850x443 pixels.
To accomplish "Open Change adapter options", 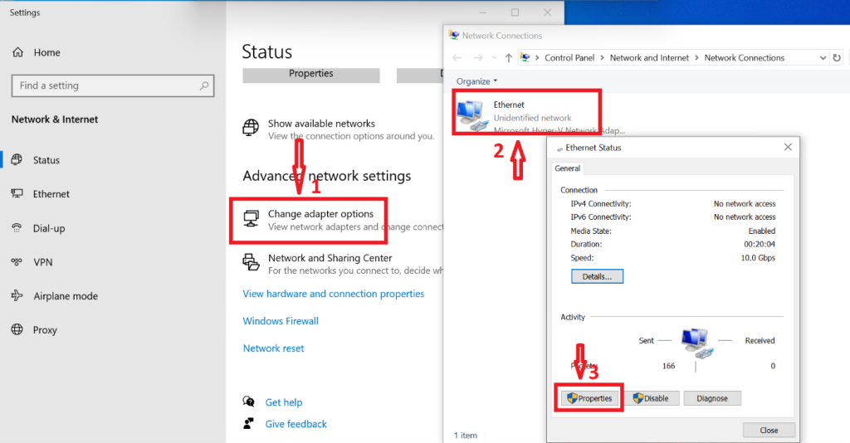I will pos(320,214).
